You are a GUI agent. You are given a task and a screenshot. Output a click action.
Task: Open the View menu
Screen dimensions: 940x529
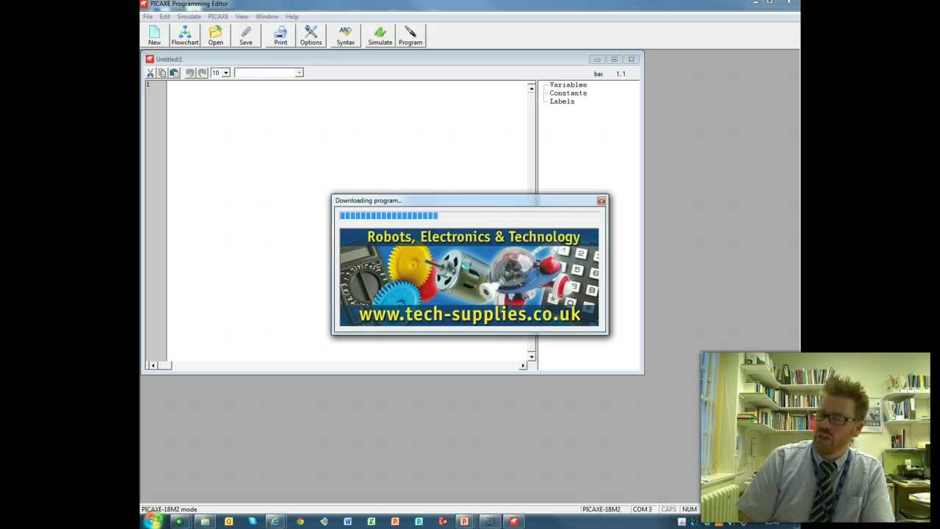pos(242,16)
